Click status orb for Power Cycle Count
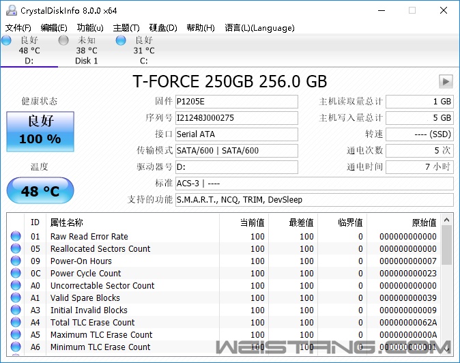The image size is (460, 363). [x=16, y=273]
